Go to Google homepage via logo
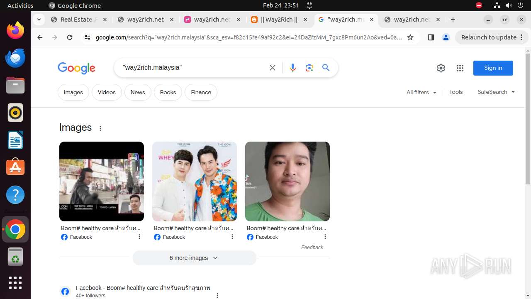531x299 pixels. (x=77, y=68)
